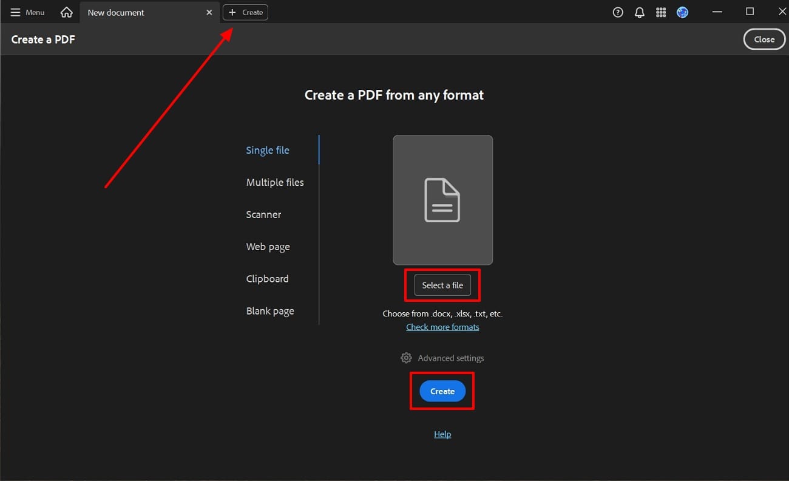The width and height of the screenshot is (789, 481).
Task: Maximize the Acrobat window
Action: [x=750, y=12]
